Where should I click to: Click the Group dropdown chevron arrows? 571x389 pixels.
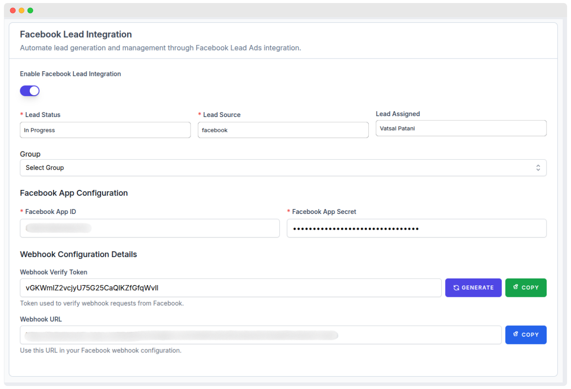[538, 168]
